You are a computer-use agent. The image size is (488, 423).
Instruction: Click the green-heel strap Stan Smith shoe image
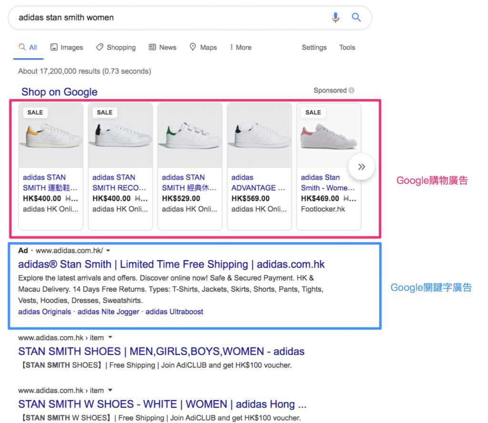[x=190, y=136]
